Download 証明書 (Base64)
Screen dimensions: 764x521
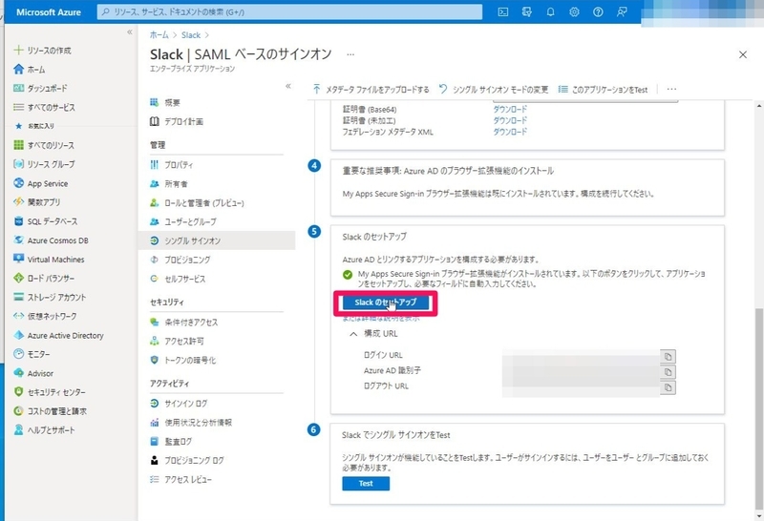click(510, 109)
